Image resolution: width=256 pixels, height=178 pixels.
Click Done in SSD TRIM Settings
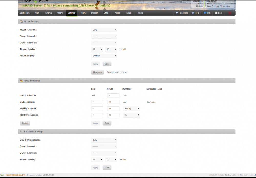point(107,167)
